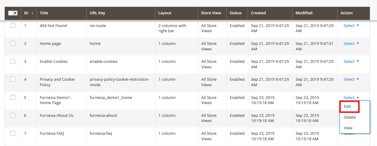Image resolution: width=377 pixels, height=146 pixels.
Task: Open the mass-select checkbox dropdown arrow
Action: [15, 13]
